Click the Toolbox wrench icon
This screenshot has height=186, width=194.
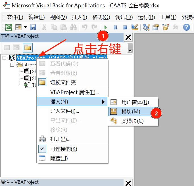click(176, 27)
